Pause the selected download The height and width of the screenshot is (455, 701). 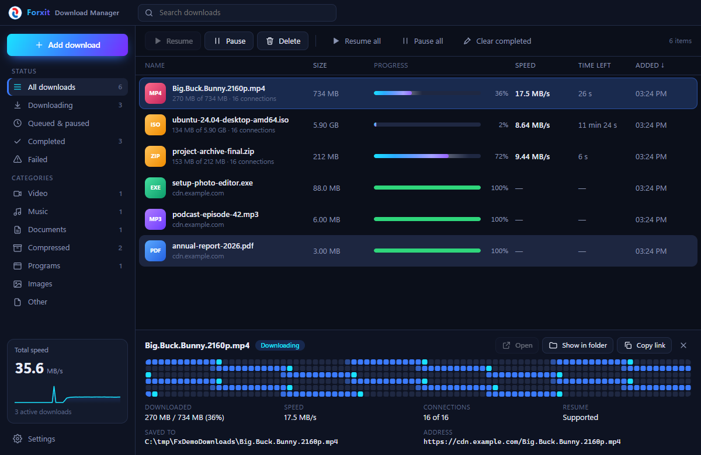229,41
